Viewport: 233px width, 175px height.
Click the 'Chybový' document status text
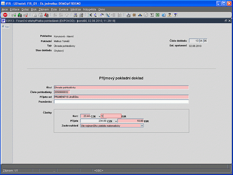pos(59,51)
